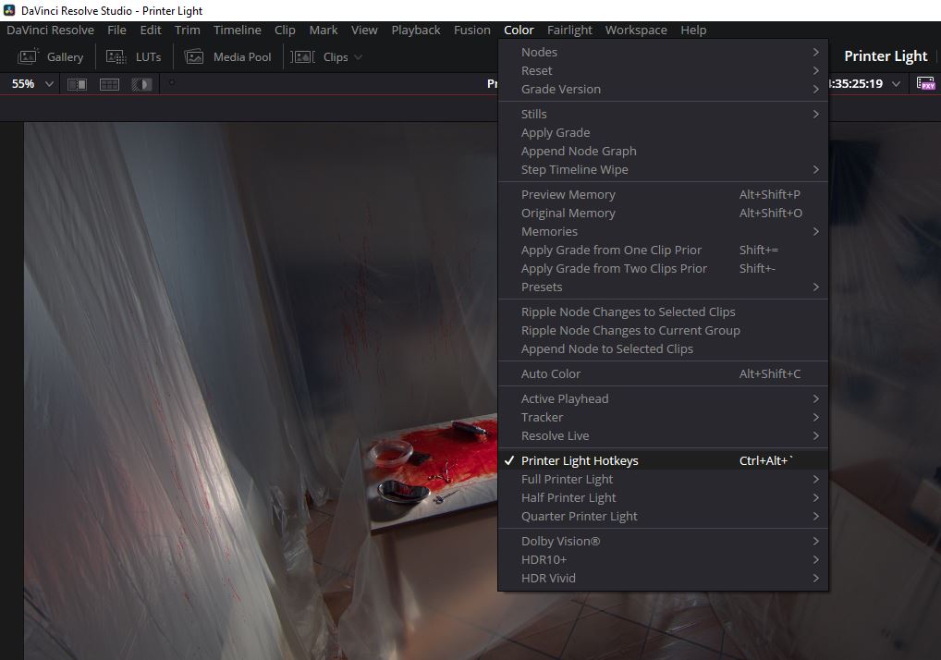This screenshot has width=941, height=660.
Task: Open the Trim menu
Action: click(x=188, y=30)
